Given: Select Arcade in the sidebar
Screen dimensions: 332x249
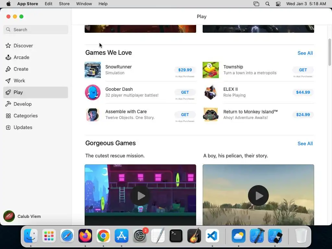Looking at the screenshot, I should pyautogui.click(x=36, y=57).
